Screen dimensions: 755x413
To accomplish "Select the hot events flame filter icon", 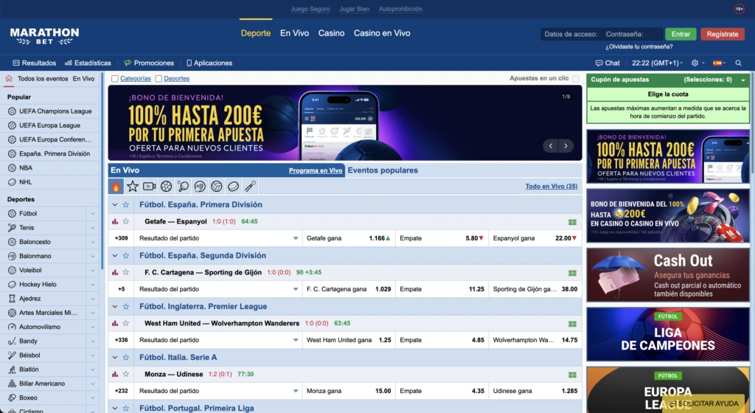I will (x=116, y=187).
